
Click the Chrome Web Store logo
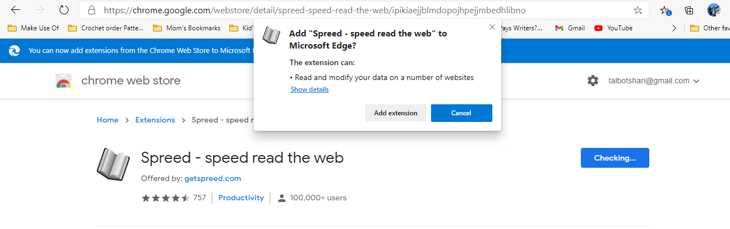[x=64, y=81]
